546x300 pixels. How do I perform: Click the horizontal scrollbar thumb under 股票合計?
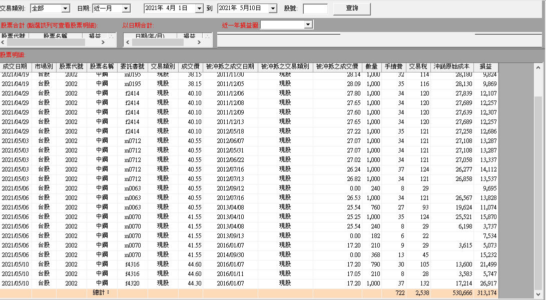[x=46, y=42]
